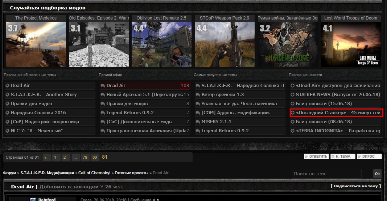This screenshot has width=387, height=201.
Task: Open Народная Солянка+ popular topic
Action: pos(243,85)
